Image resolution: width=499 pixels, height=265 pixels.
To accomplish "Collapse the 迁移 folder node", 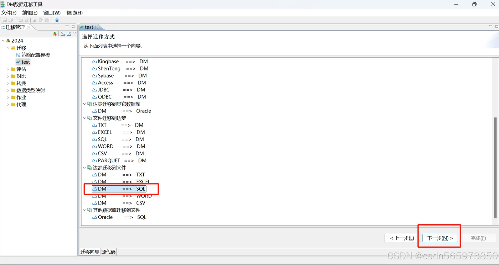I will 8,48.
